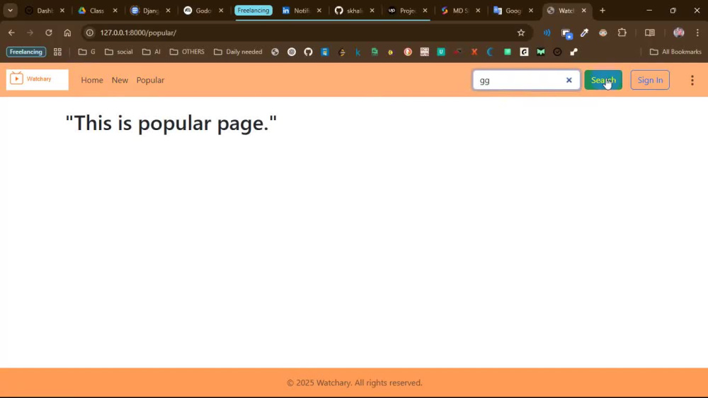This screenshot has height=398, width=708.
Task: Open the blue crescent C bookmark icon
Action: (491, 52)
